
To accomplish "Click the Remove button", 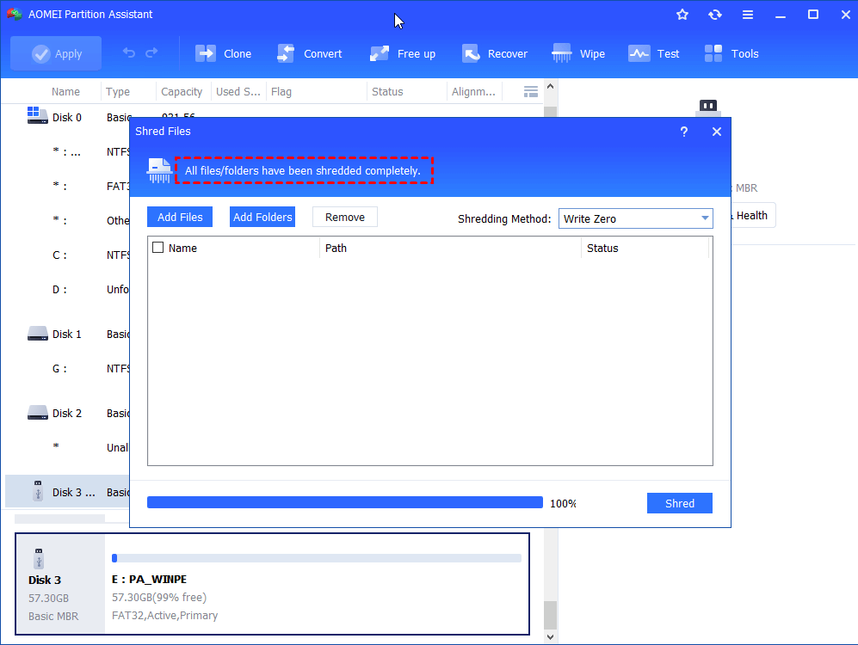I will tap(345, 217).
